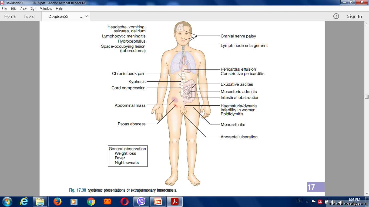The height and width of the screenshot is (207, 369).
Task: Go to the Home tab
Action: coord(10,16)
